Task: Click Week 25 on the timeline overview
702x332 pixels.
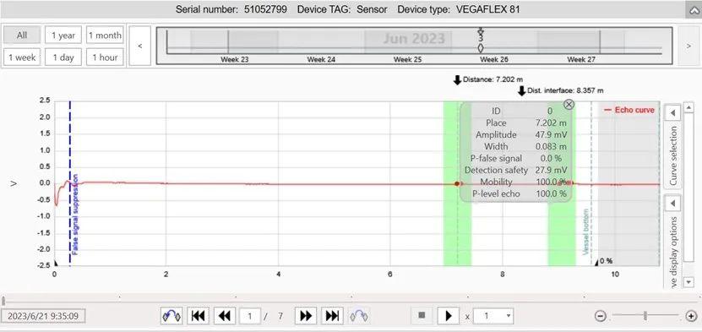Action: pos(407,59)
